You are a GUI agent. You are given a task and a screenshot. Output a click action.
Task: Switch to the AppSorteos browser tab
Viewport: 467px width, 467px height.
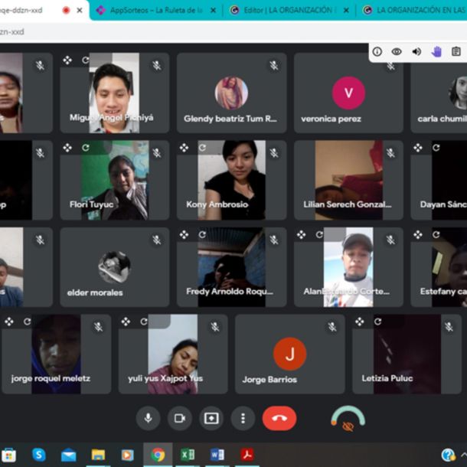point(149,11)
